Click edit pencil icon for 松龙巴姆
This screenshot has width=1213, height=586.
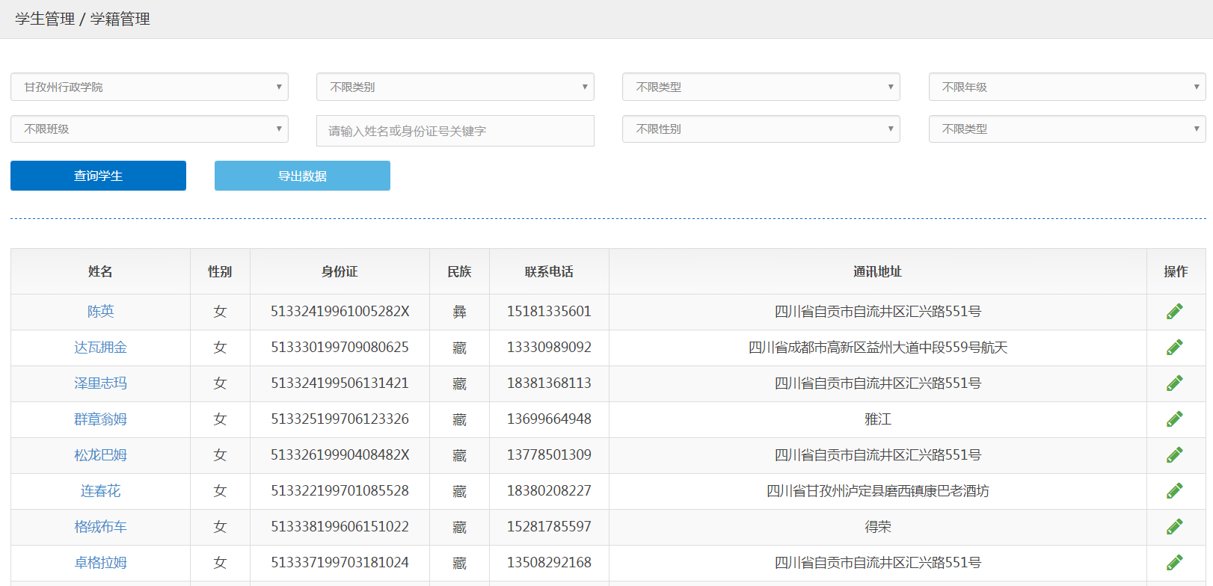tap(1175, 455)
